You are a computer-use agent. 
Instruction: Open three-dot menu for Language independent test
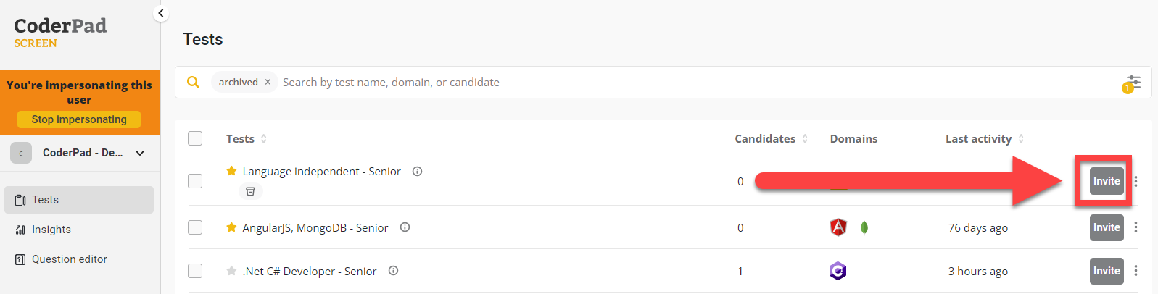(1136, 181)
